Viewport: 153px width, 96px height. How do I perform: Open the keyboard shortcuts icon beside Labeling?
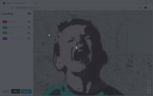coord(29,13)
